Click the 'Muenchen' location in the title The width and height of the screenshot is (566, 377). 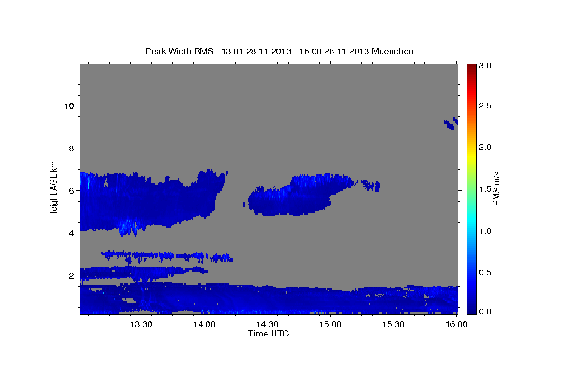click(392, 51)
